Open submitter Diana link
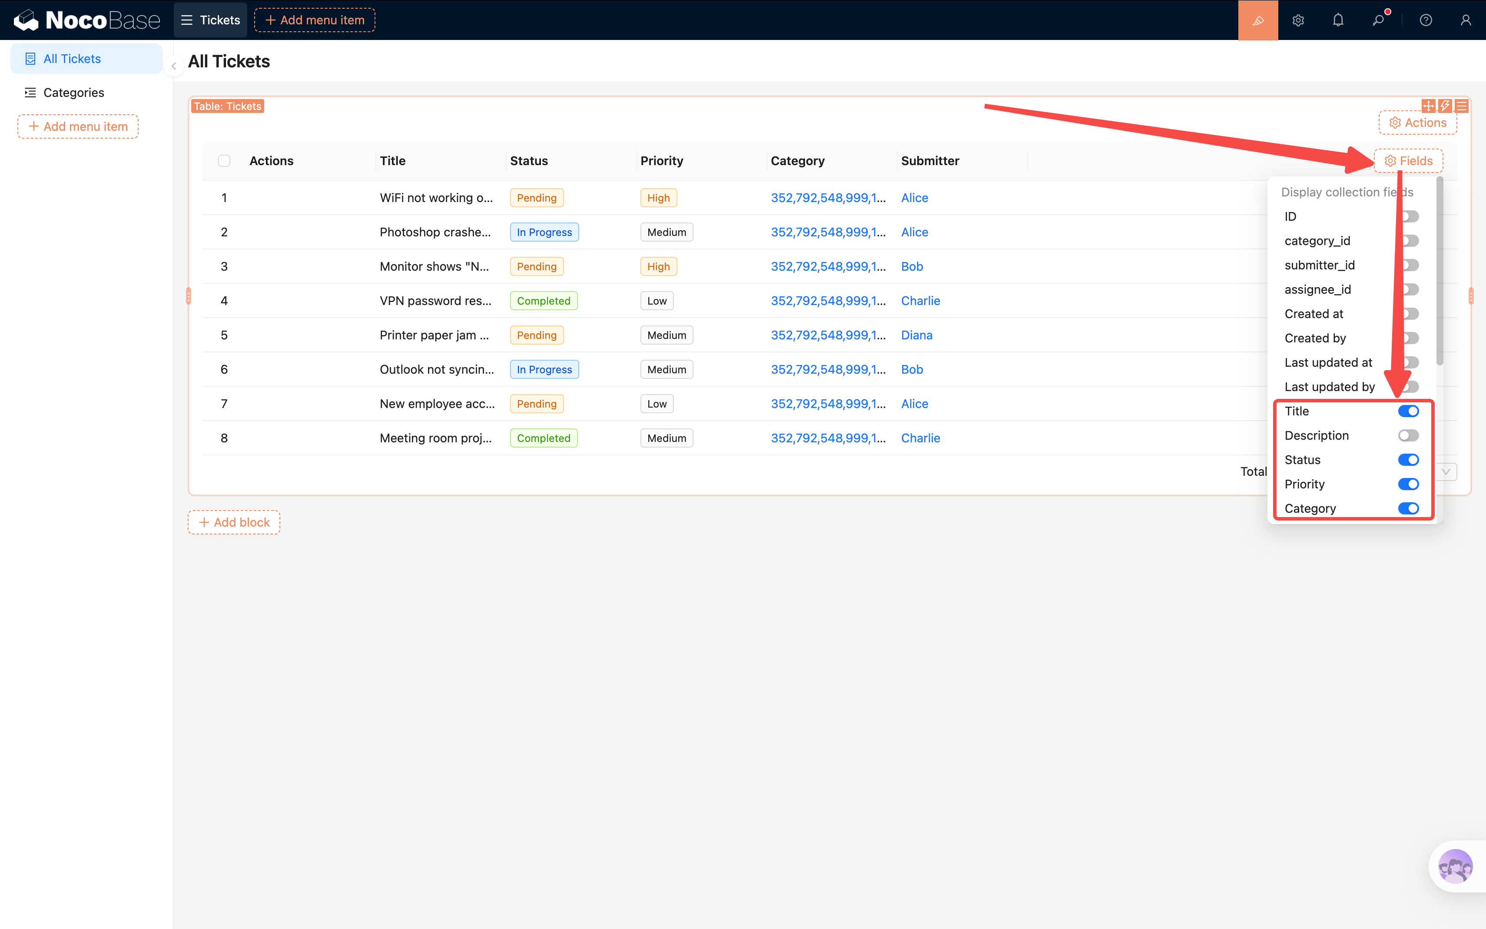This screenshot has width=1486, height=929. click(916, 335)
